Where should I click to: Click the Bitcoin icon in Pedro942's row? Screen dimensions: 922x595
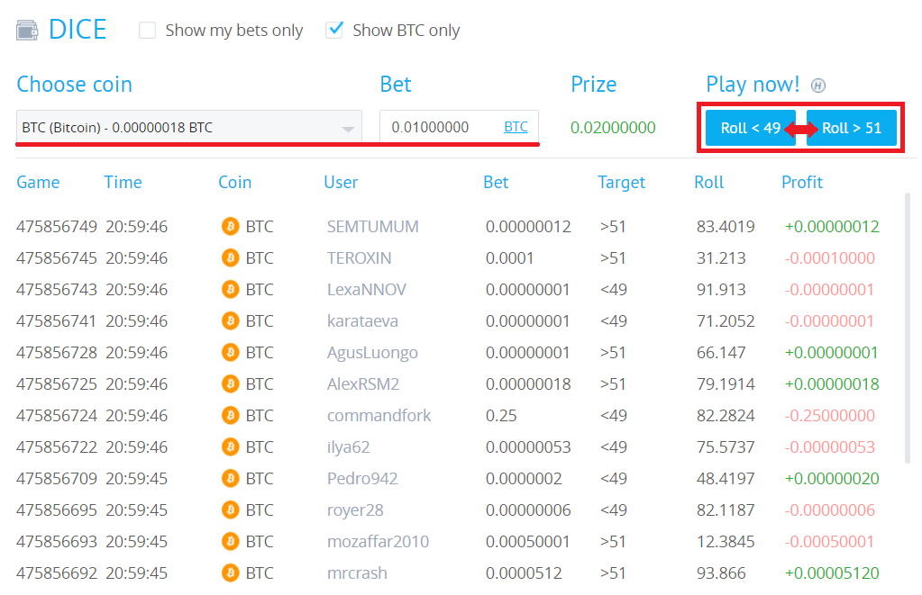[231, 479]
